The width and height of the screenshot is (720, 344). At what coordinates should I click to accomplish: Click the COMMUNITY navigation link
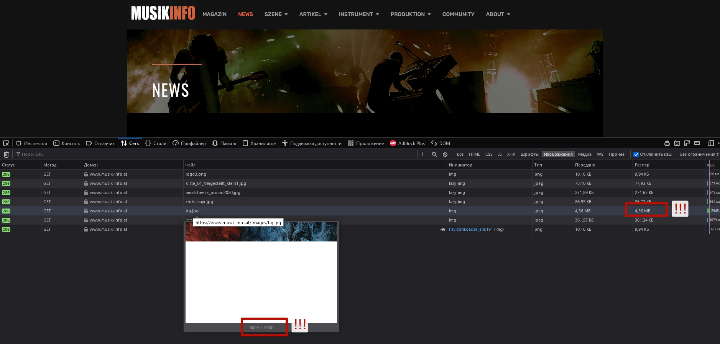click(458, 14)
